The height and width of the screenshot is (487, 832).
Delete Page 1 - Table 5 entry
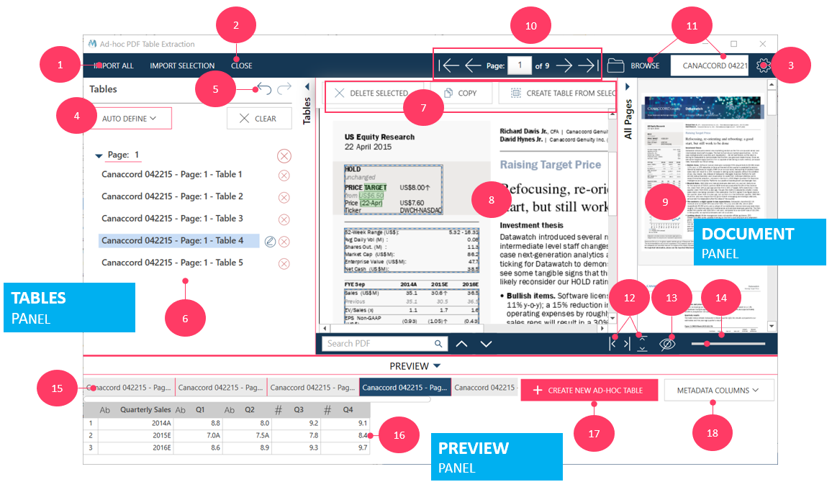coord(284,264)
